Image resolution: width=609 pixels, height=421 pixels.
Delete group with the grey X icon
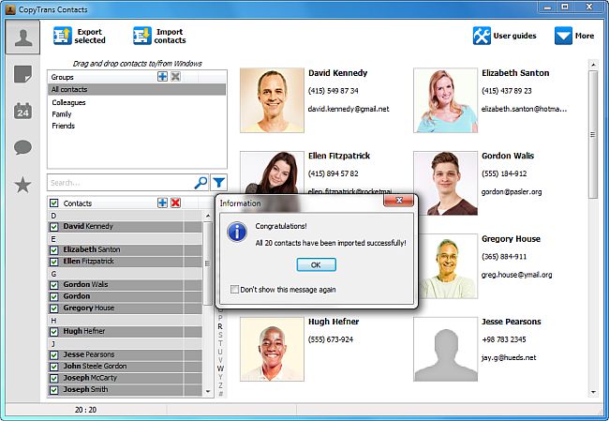tap(175, 77)
